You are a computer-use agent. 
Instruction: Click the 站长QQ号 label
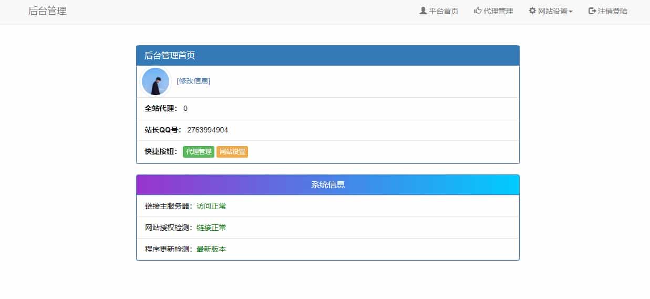pyautogui.click(x=163, y=130)
